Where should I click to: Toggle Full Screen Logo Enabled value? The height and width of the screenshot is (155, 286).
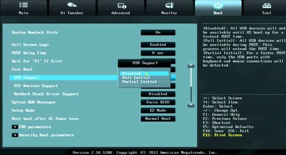coord(158,45)
